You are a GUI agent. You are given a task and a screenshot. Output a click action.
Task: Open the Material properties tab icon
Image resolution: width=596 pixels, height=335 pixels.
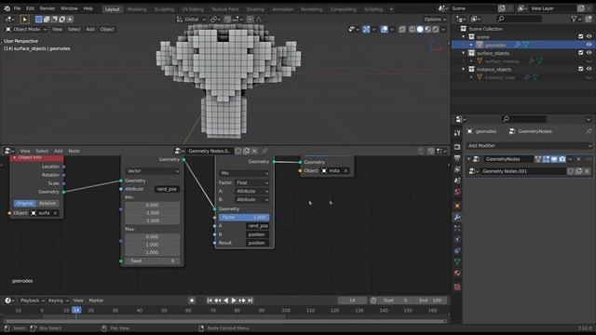(457, 273)
